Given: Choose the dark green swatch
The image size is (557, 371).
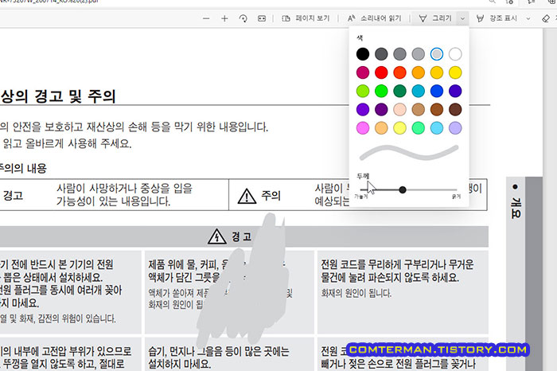Looking at the screenshot, I should [x=399, y=91].
